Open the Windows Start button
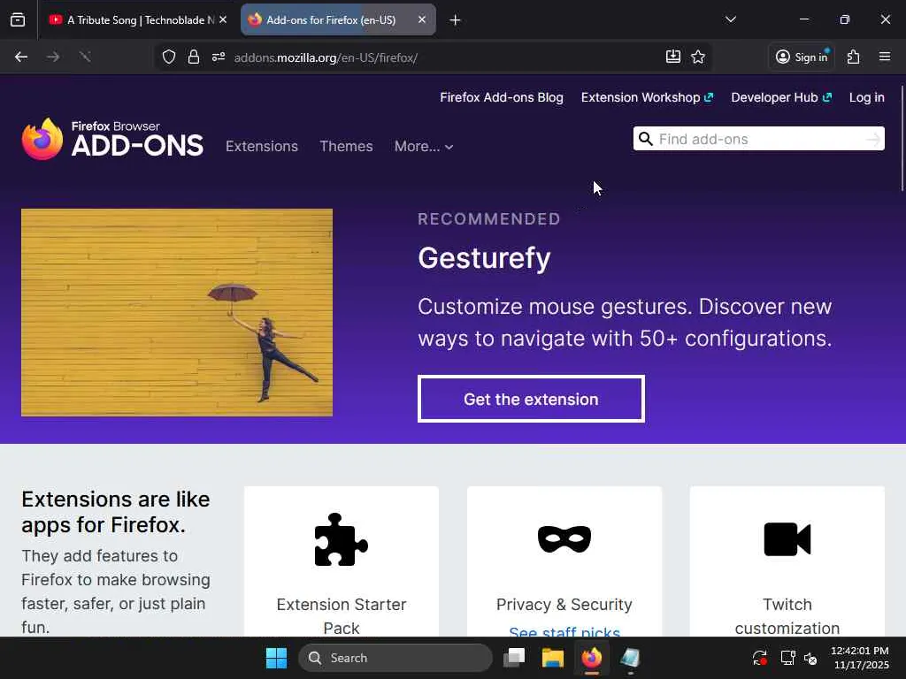Screen dimensions: 906x679 click(276, 658)
